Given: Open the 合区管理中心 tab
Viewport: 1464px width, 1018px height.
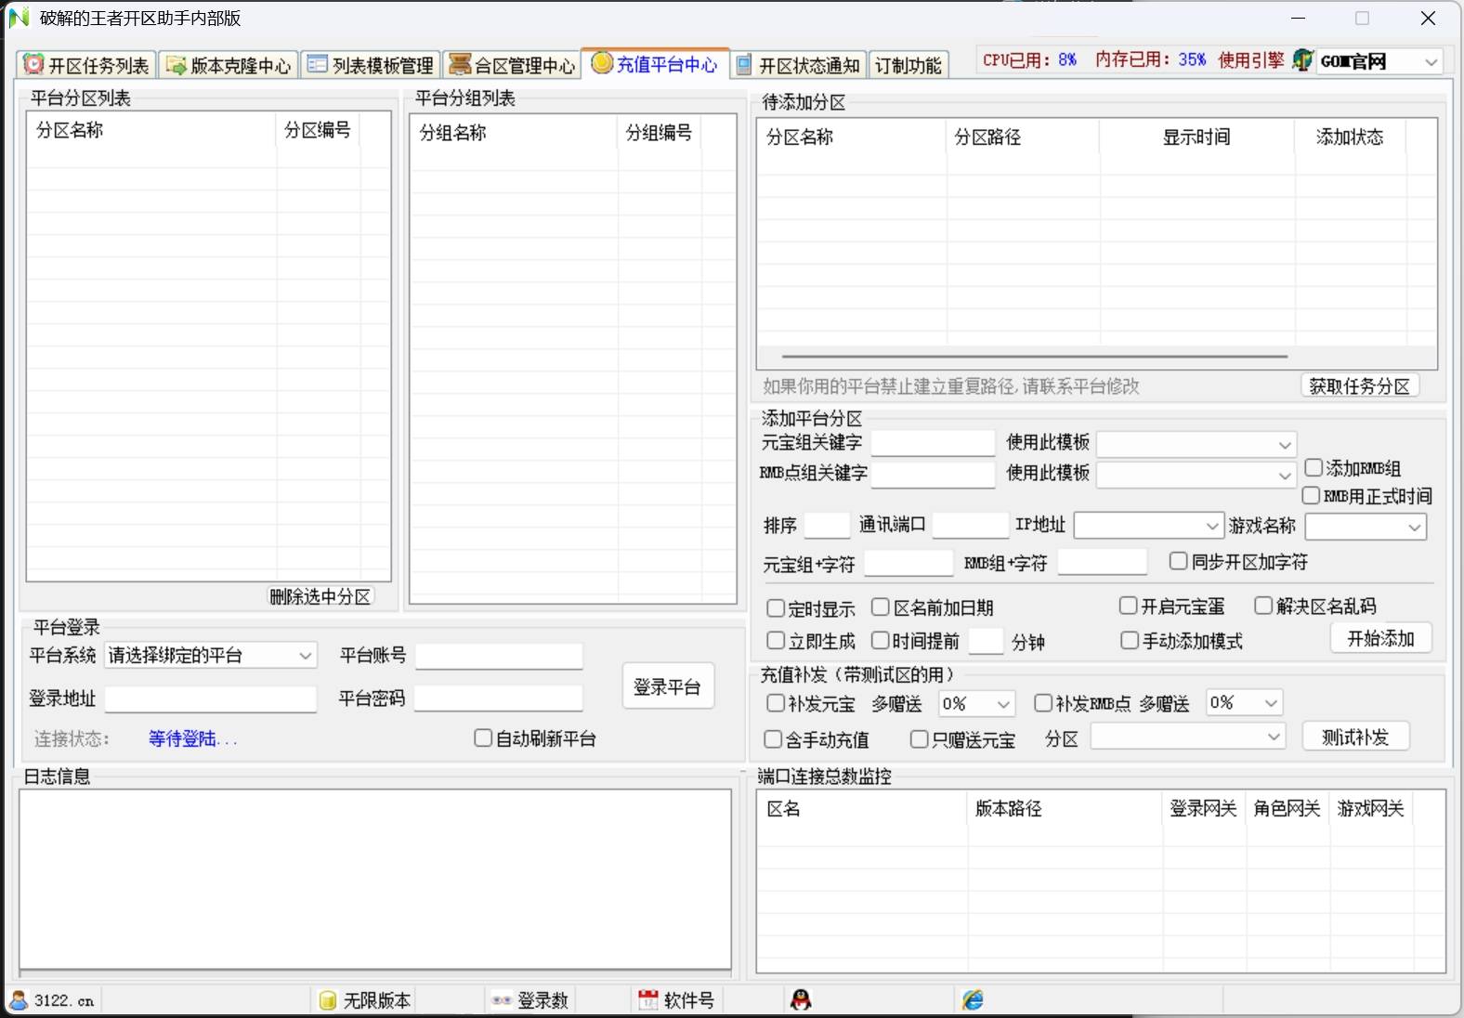Looking at the screenshot, I should (x=512, y=65).
